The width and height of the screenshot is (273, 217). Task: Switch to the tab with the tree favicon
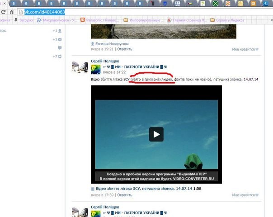pyautogui.click(x=202, y=3)
